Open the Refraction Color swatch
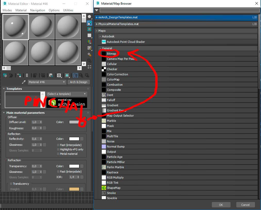This screenshot has height=210, width=261. point(74,166)
